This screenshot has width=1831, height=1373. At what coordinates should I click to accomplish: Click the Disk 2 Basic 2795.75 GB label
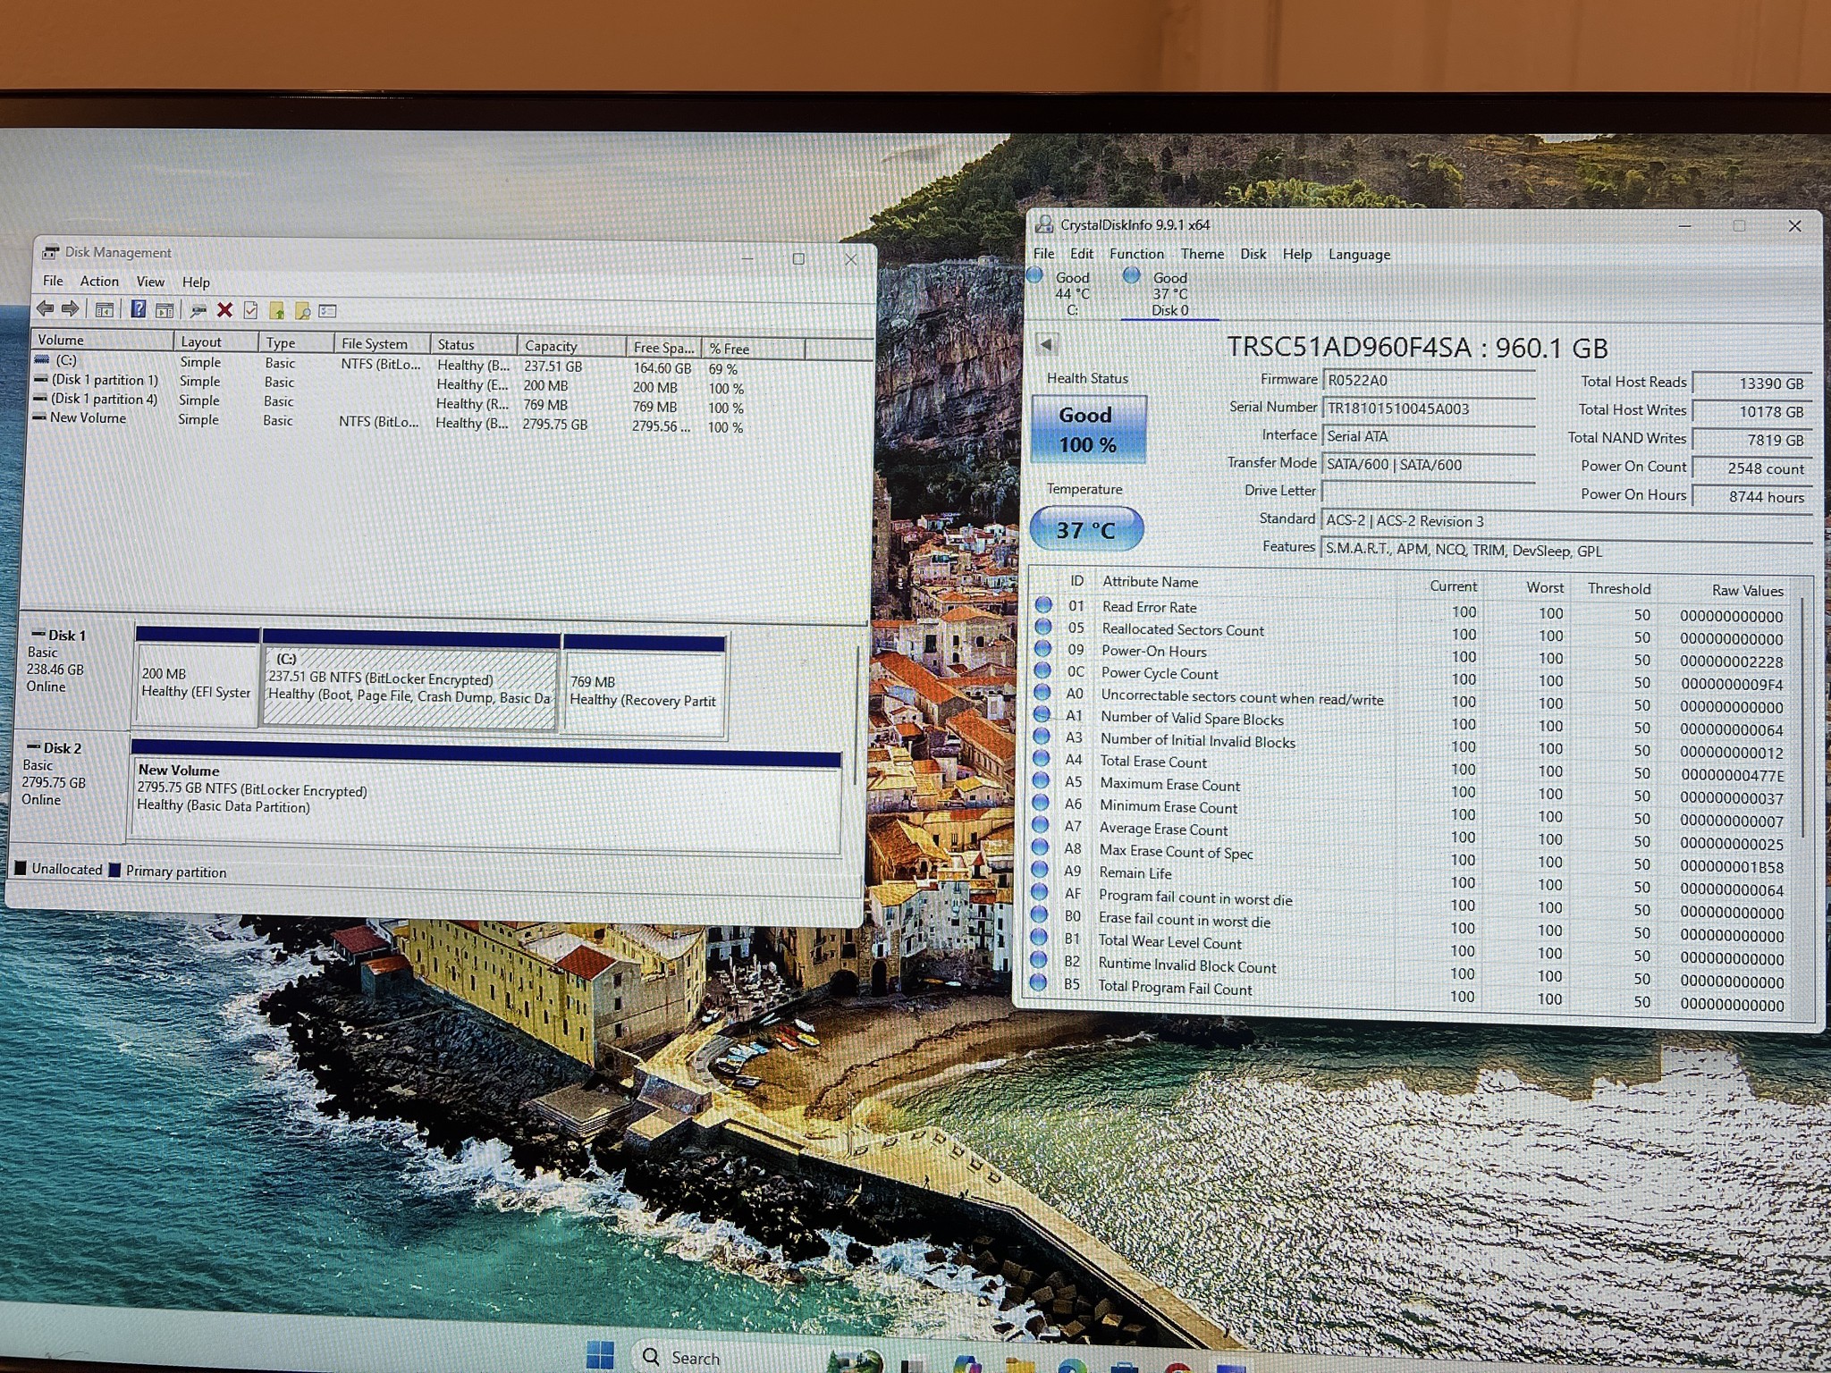point(70,785)
